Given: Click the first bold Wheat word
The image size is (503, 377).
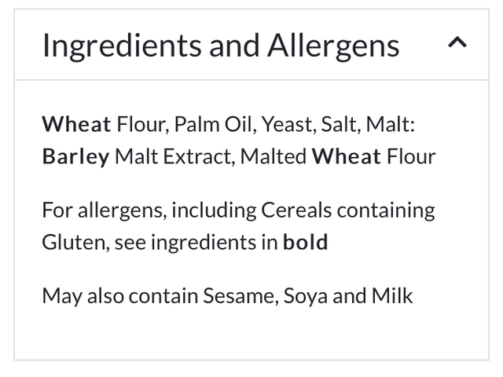Looking at the screenshot, I should pos(76,124).
